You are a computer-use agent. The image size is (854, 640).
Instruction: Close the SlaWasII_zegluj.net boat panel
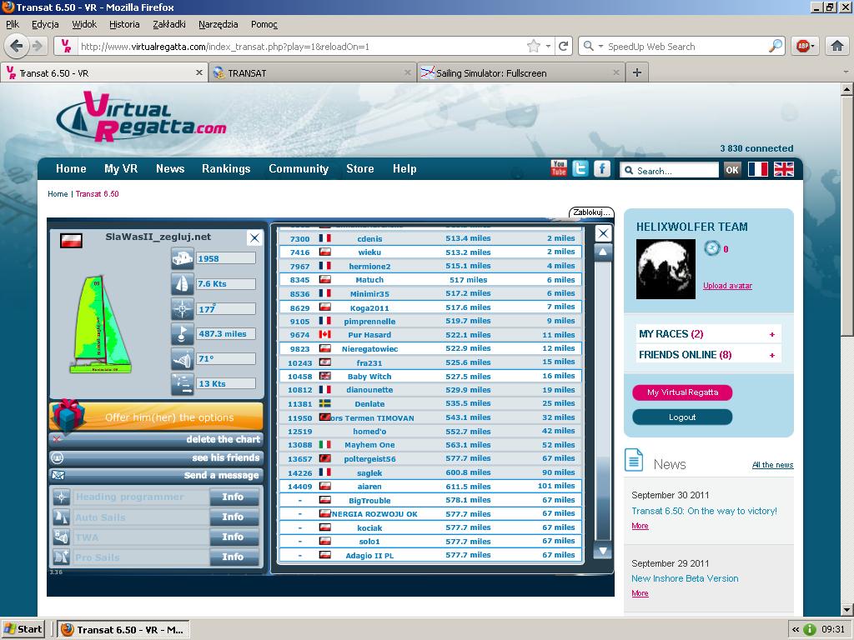pos(254,238)
